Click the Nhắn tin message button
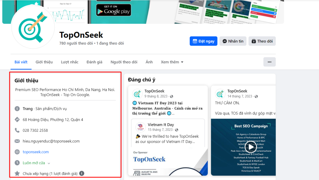The image size is (319, 180). tap(233, 41)
